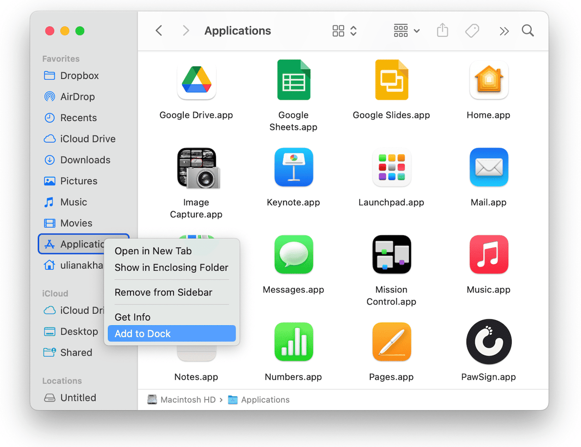Expand the view switcher chevron next to grid icon
This screenshot has height=447, width=581.
[x=353, y=30]
